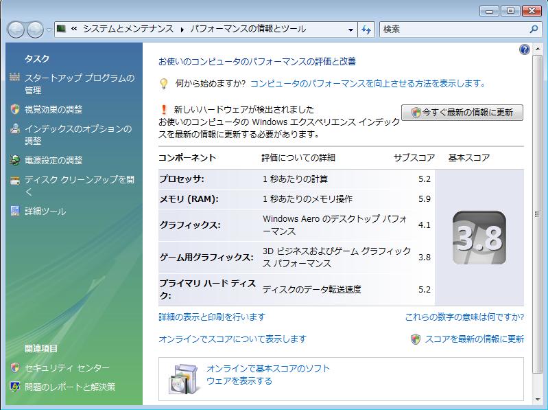Close the performance information window
The image size is (548, 410).
tap(532, 11)
